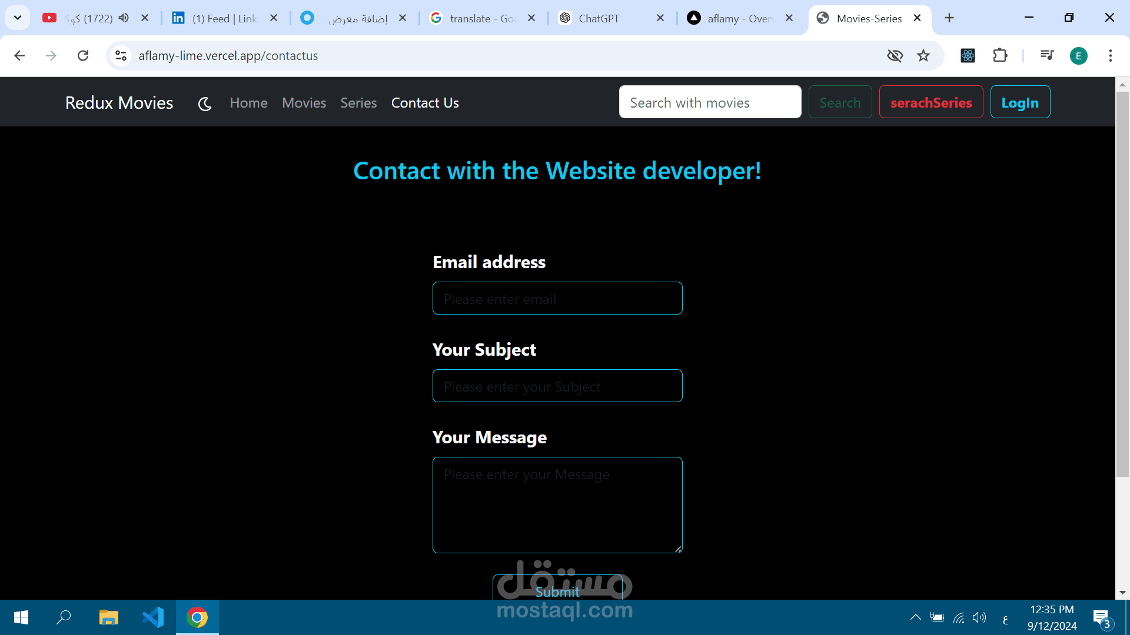Expand the tab search dropdown arrow
This screenshot has width=1130, height=635.
[x=18, y=18]
